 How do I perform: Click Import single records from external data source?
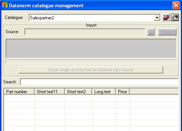[91, 70]
